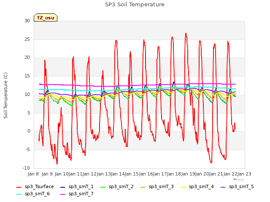Click the Jan 20 x-axis tick label
Viewport: 270px width, 202px height.
coord(202,174)
